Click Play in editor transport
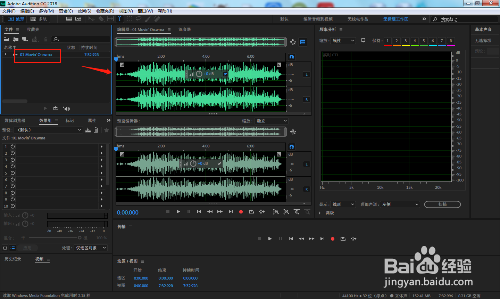The width and height of the screenshot is (500, 299). (178, 212)
